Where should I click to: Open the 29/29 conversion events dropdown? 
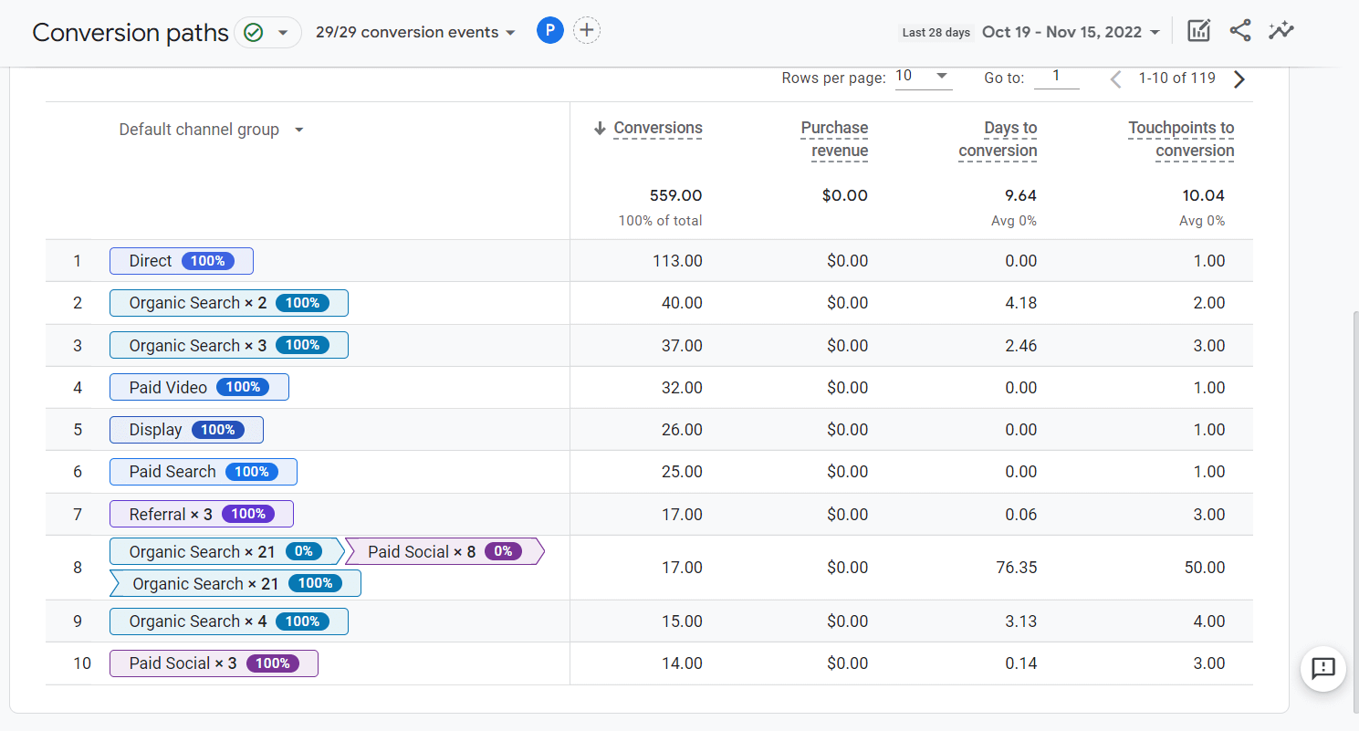pyautogui.click(x=415, y=32)
